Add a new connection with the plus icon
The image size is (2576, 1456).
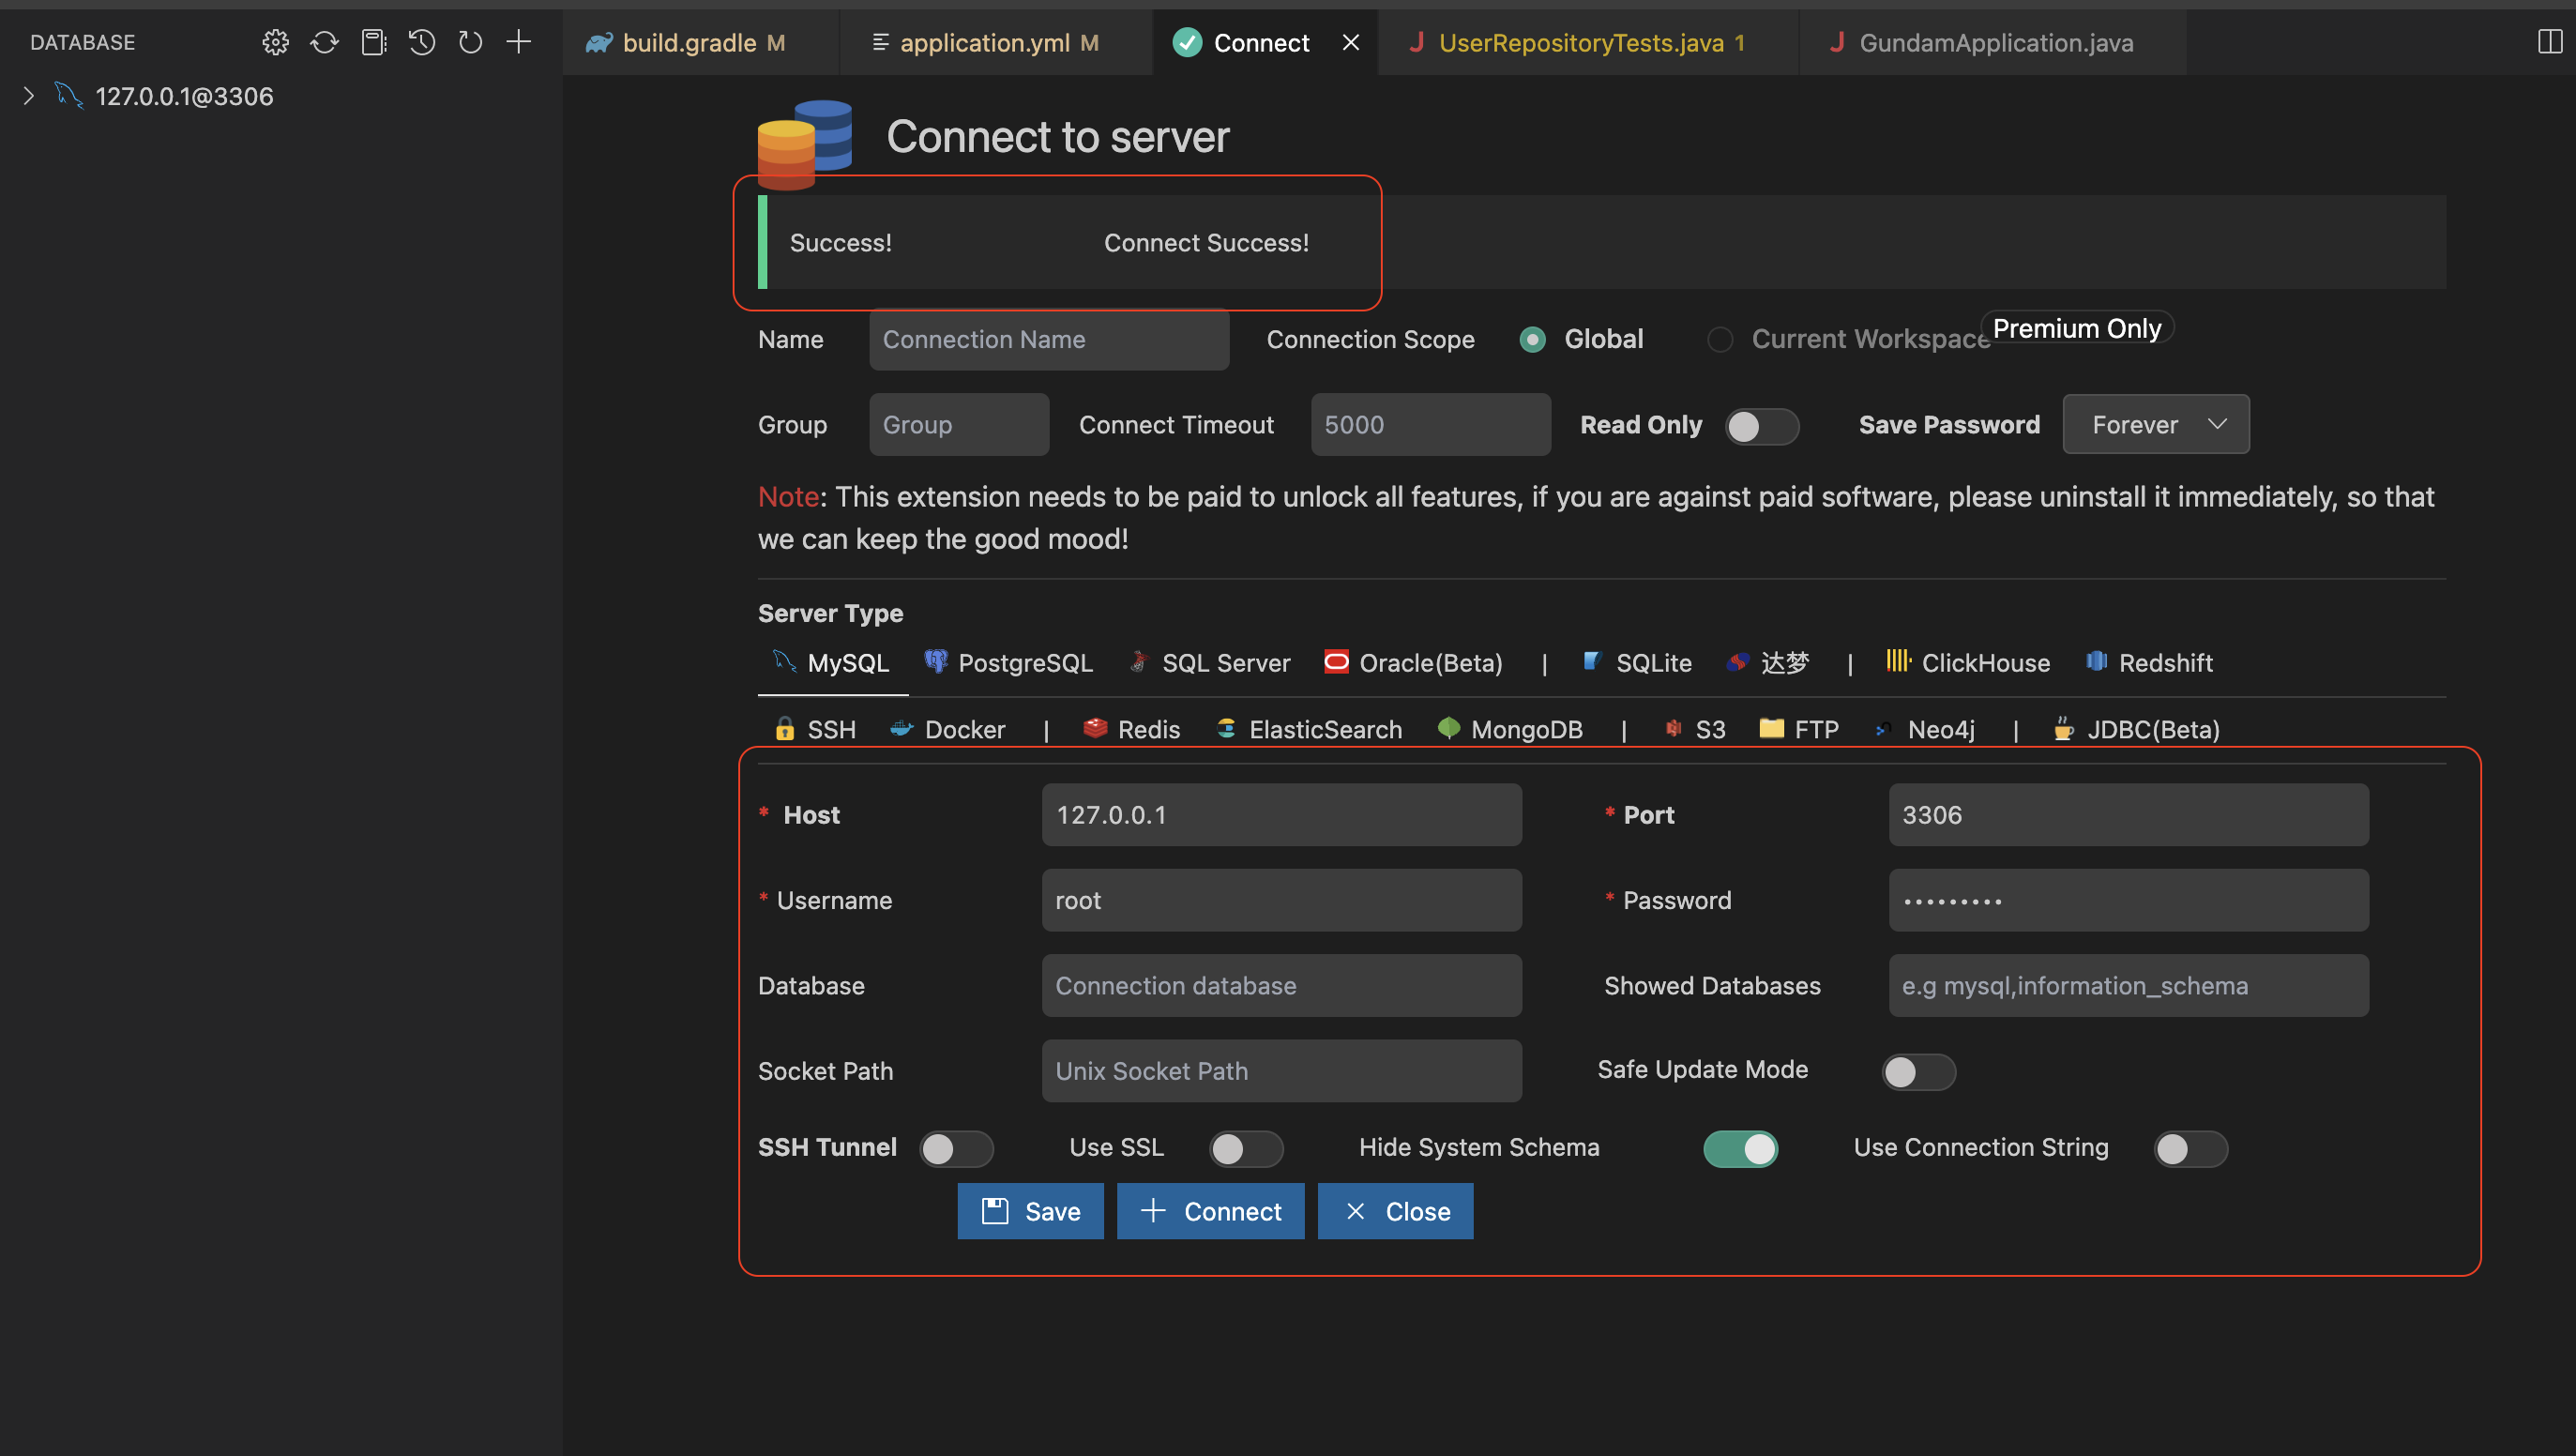519,42
